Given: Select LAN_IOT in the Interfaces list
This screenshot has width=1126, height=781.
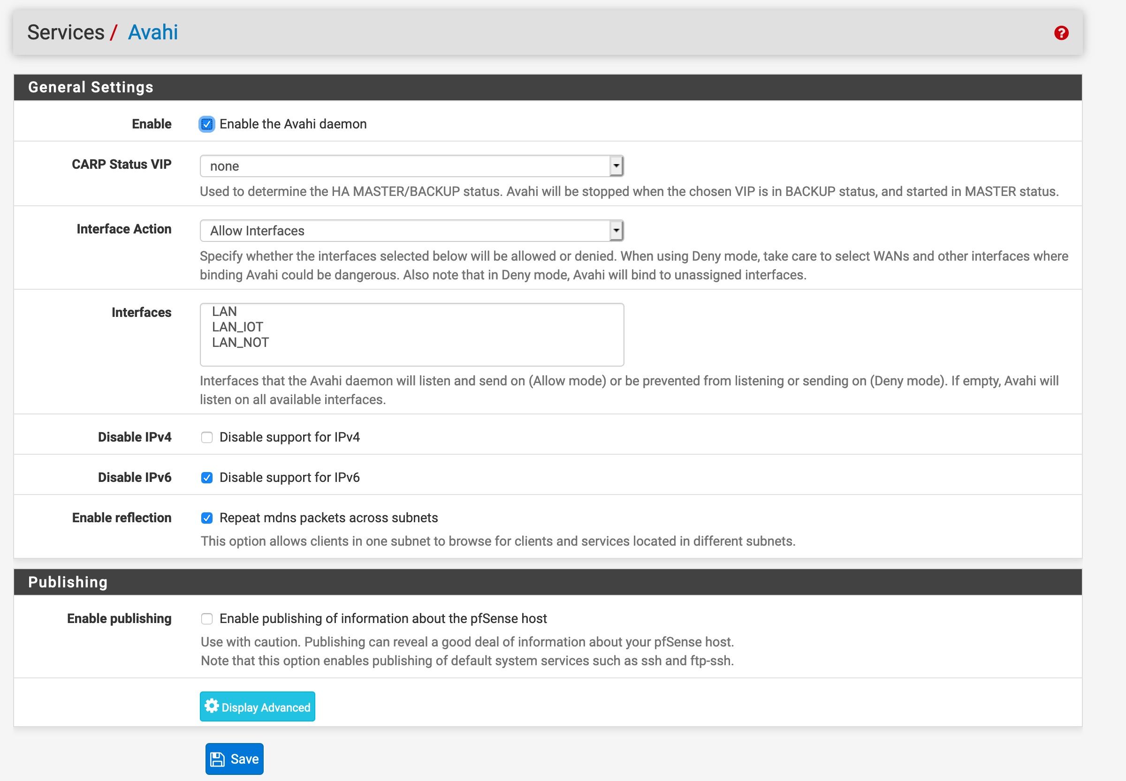Looking at the screenshot, I should click(x=411, y=327).
